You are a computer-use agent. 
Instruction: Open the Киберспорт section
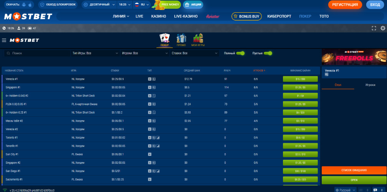coord(279,16)
